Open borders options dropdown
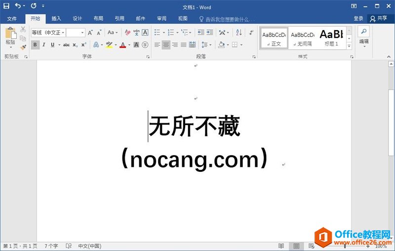The image size is (395, 251). [241, 45]
